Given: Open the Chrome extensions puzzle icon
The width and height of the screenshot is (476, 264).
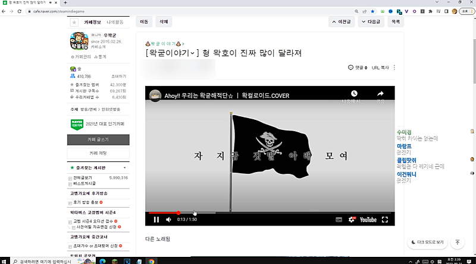Looking at the screenshot, I should tap(430, 11).
